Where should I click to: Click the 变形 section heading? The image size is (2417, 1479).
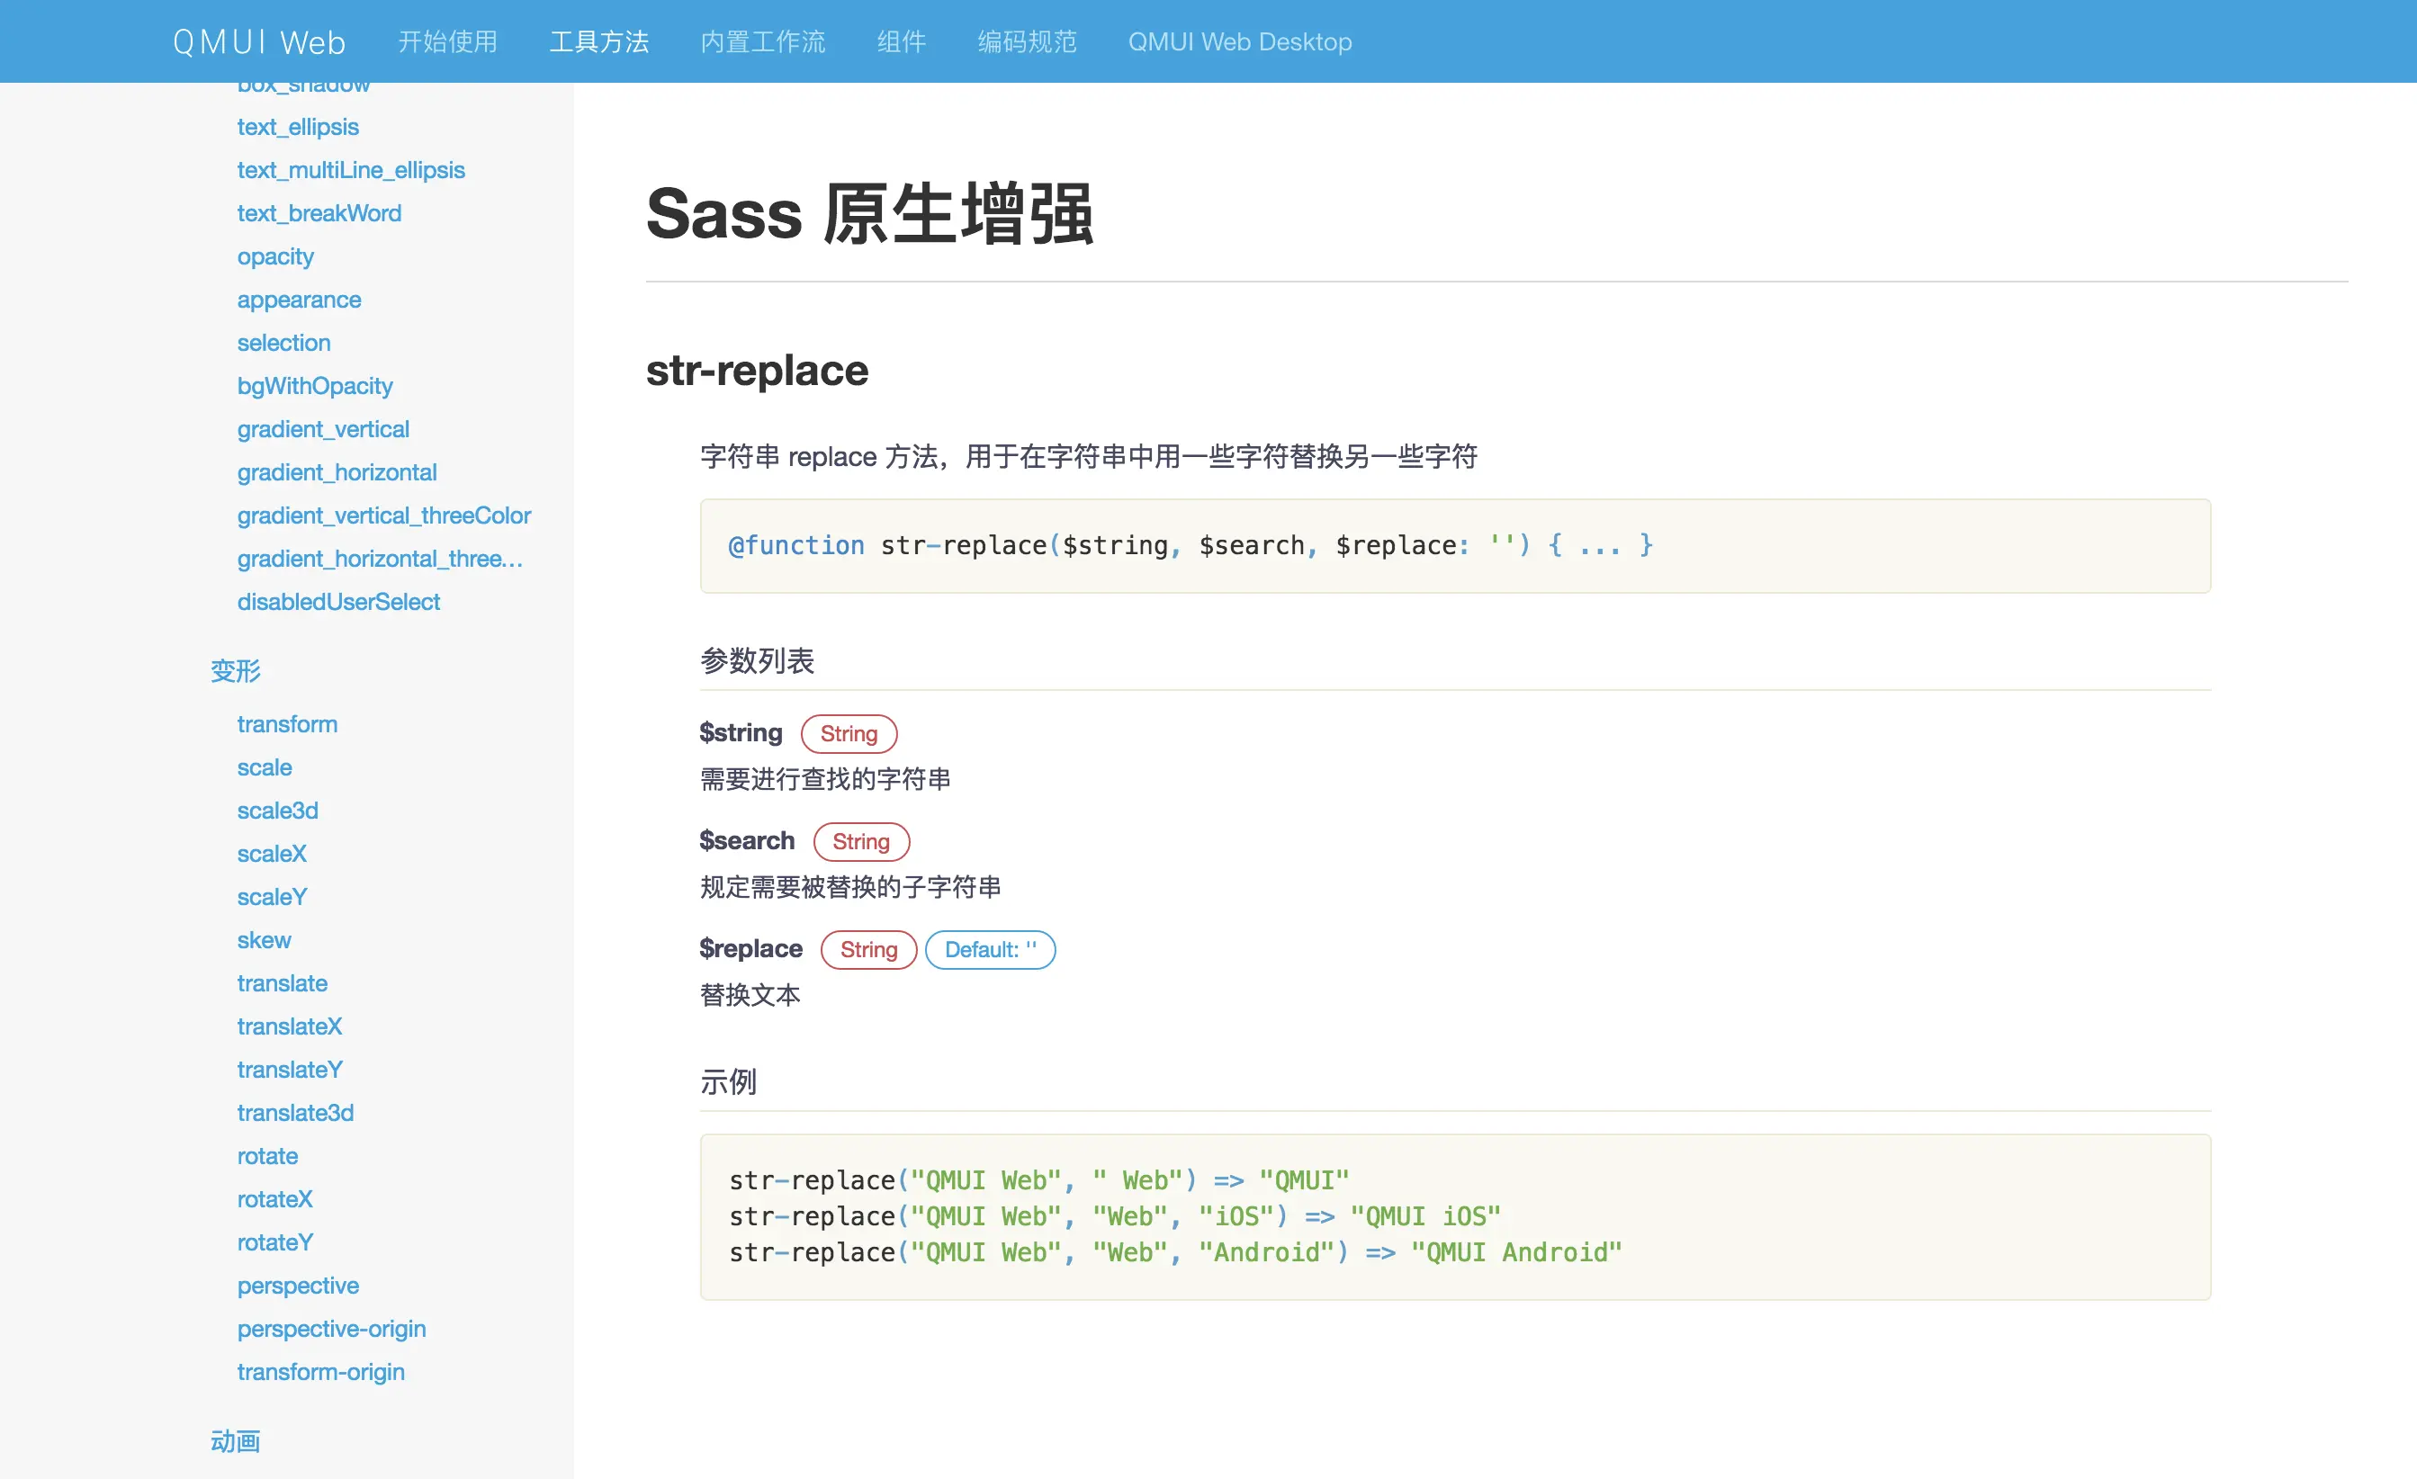coord(236,671)
